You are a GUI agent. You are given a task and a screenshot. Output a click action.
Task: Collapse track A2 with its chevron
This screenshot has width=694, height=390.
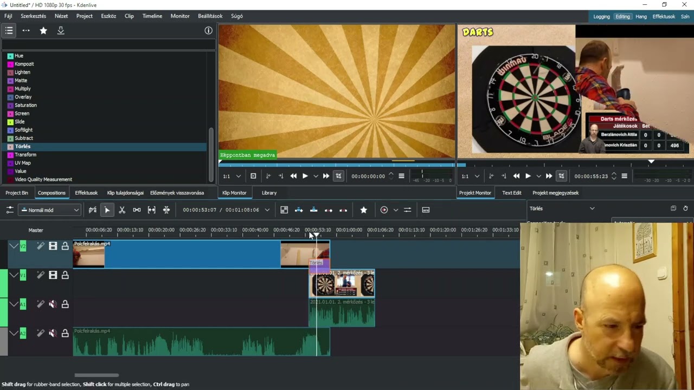[x=14, y=334]
